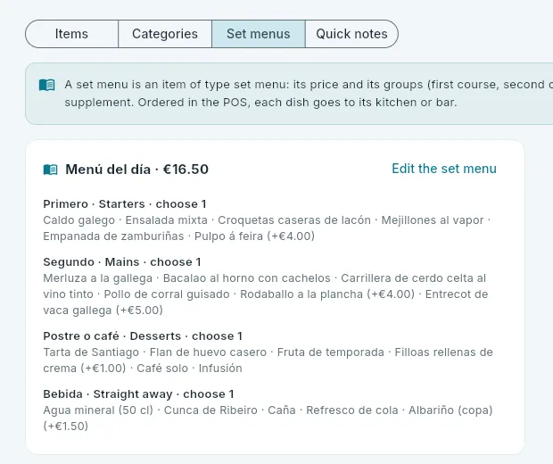Click Empanada de zamburiñas

[x=113, y=236]
